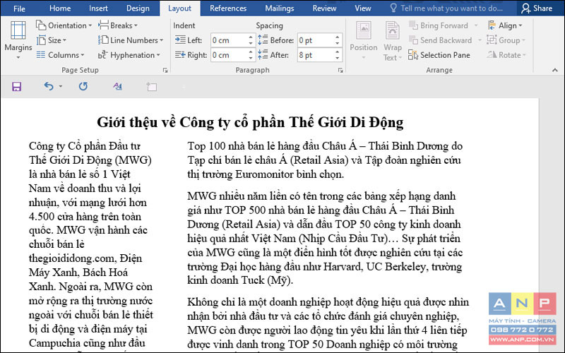
Task: Open the Margins gallery
Action: [18, 40]
